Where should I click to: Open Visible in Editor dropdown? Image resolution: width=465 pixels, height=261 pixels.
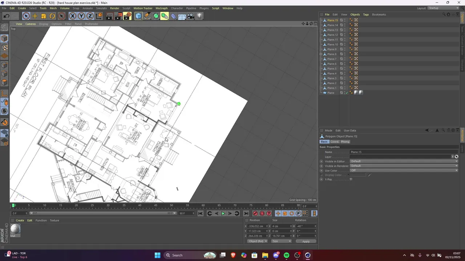coord(404,161)
